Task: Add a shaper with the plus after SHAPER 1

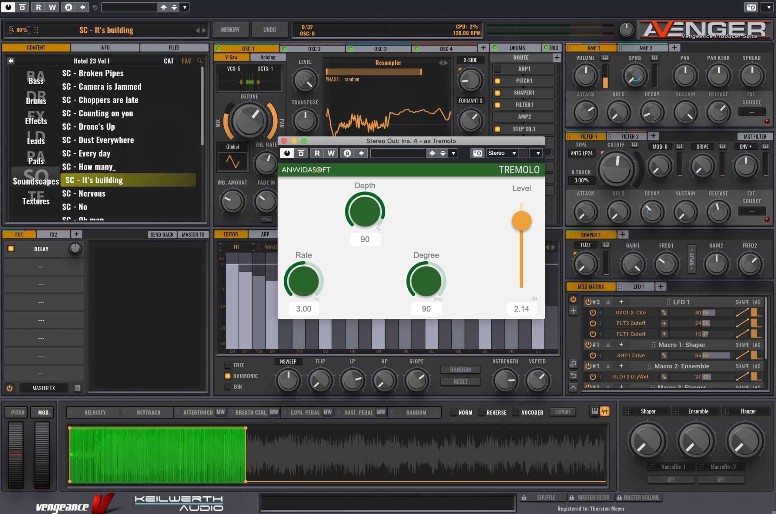Action: click(x=623, y=234)
